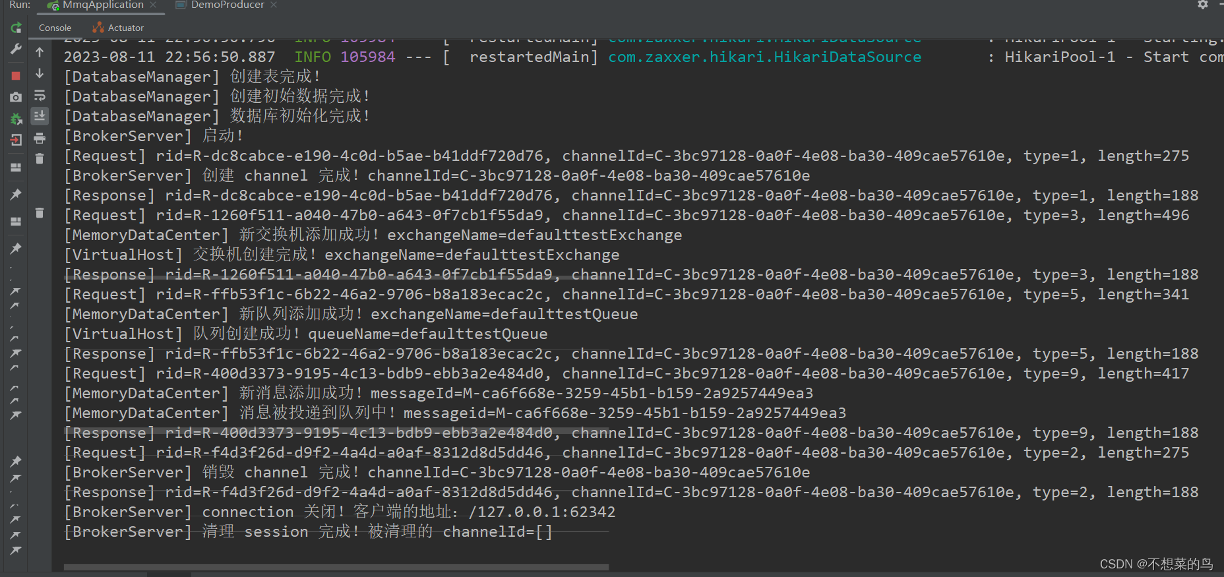Click the Request line with type=2, length=275

[627, 452]
